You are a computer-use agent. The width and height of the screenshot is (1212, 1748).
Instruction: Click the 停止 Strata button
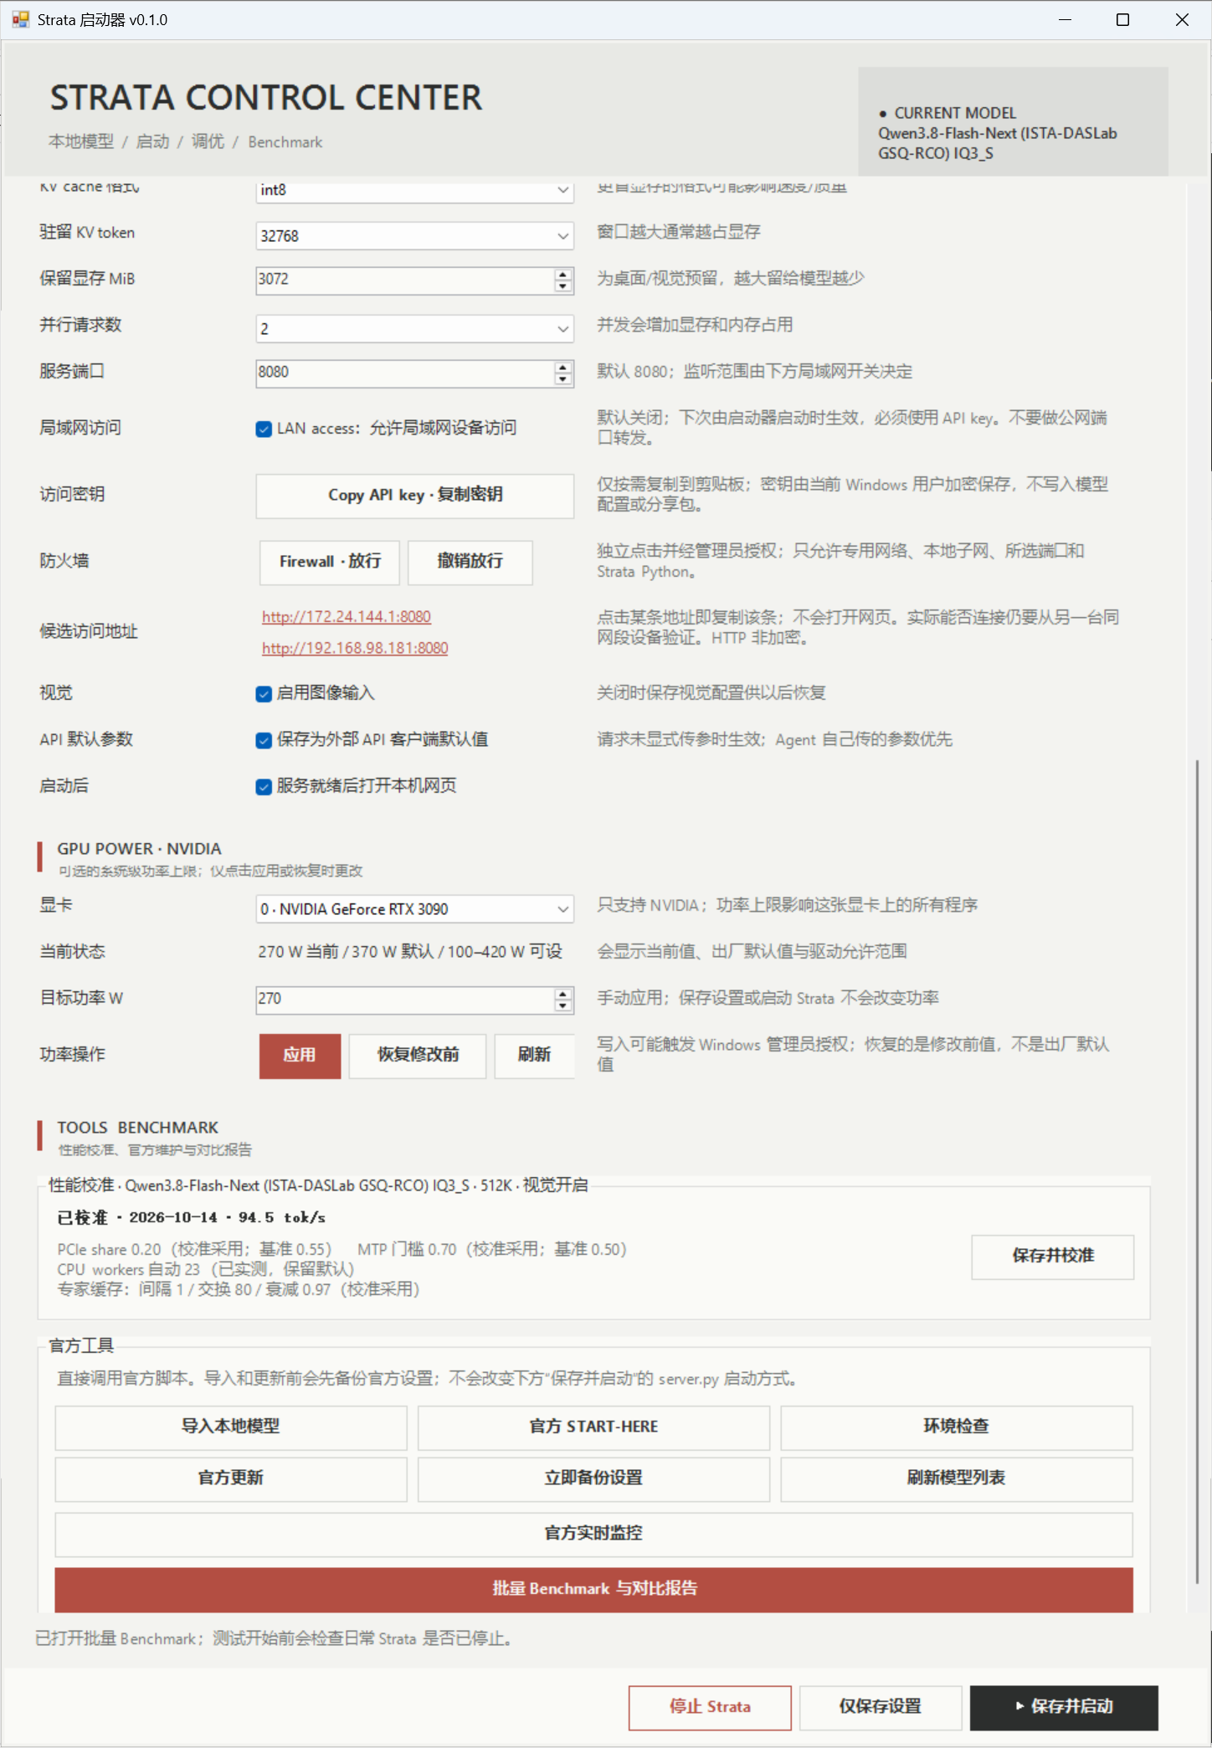(x=710, y=1708)
